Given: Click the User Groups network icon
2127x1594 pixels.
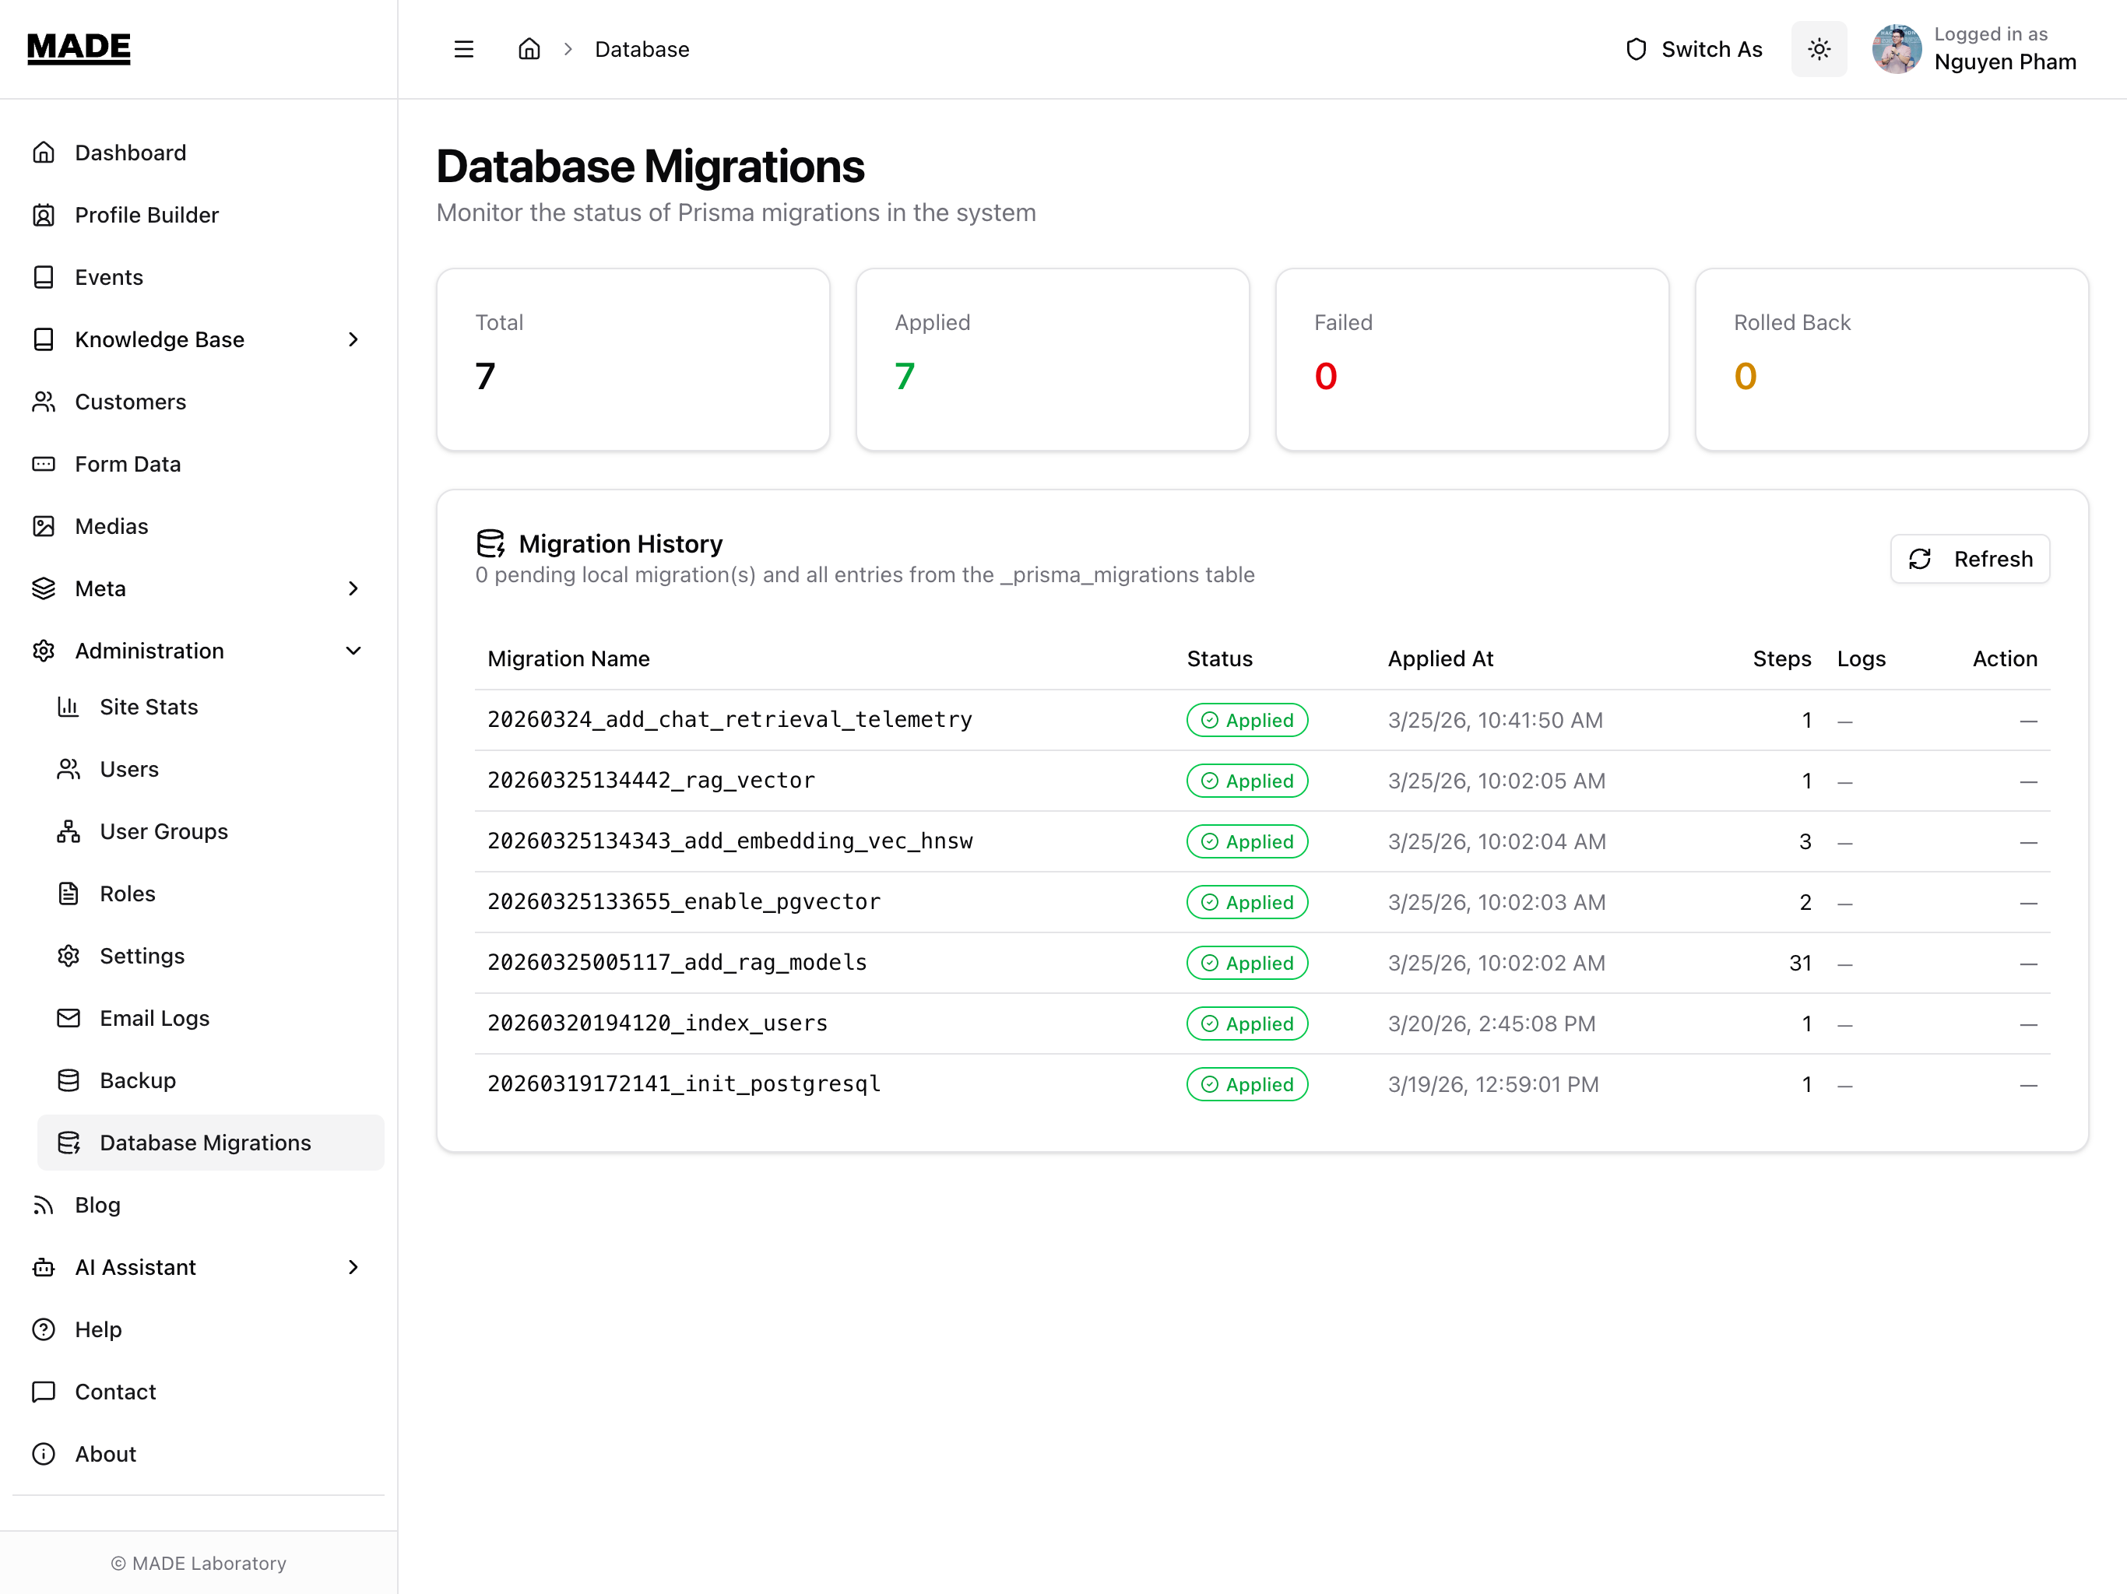Looking at the screenshot, I should (69, 831).
